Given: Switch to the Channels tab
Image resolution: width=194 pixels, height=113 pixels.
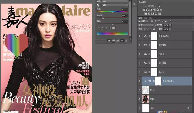Looking at the screenshot, I should 145,18.
